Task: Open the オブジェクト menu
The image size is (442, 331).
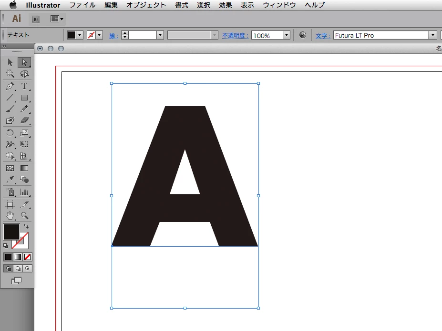Action: pos(146,5)
